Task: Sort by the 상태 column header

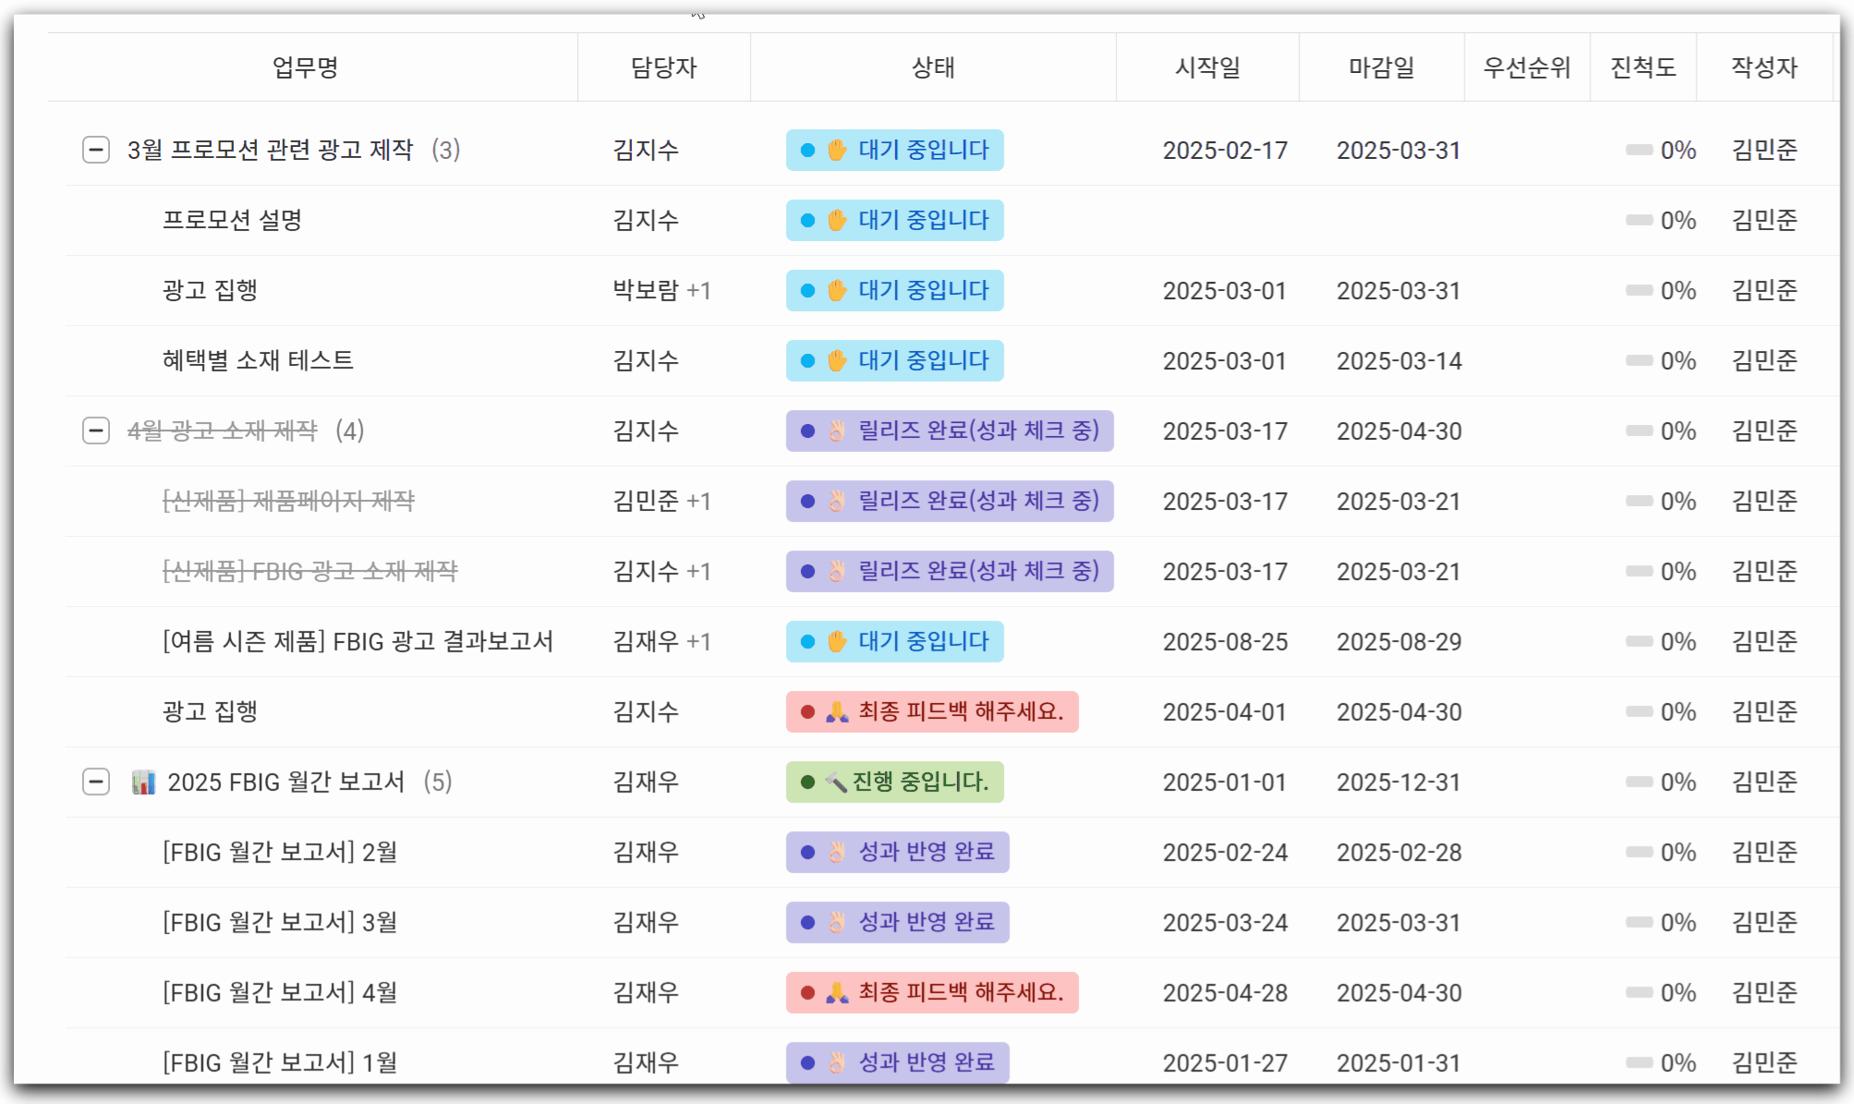Action: (933, 67)
